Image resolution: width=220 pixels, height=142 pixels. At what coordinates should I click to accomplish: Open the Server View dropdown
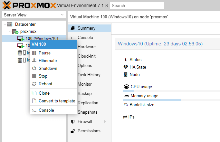coord(34,15)
